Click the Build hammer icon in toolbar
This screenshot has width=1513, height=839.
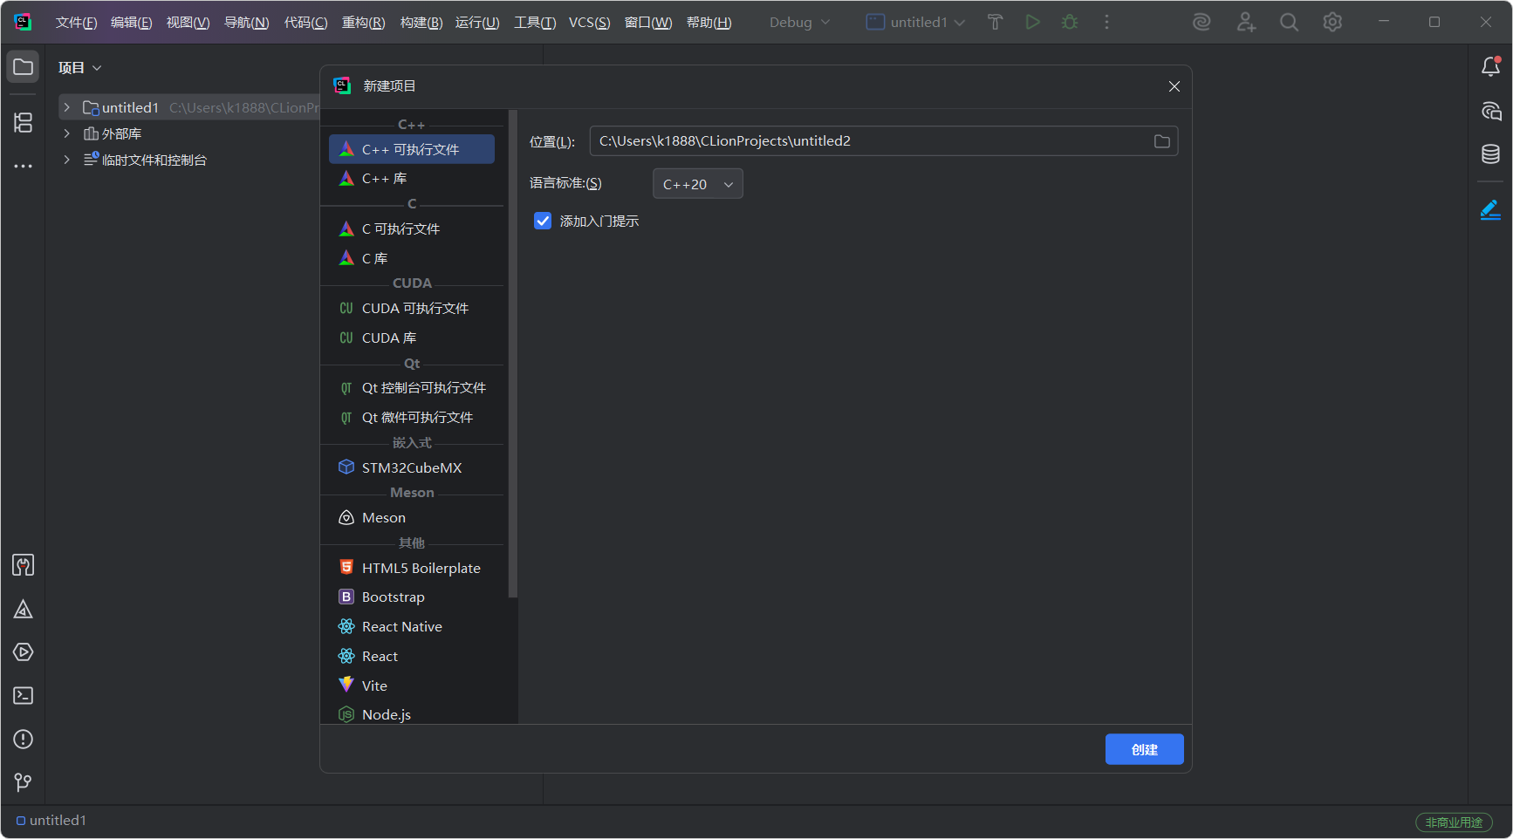(x=995, y=23)
